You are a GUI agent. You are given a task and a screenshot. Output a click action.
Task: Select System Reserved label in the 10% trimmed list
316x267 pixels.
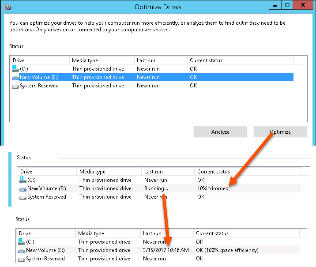click(x=46, y=197)
